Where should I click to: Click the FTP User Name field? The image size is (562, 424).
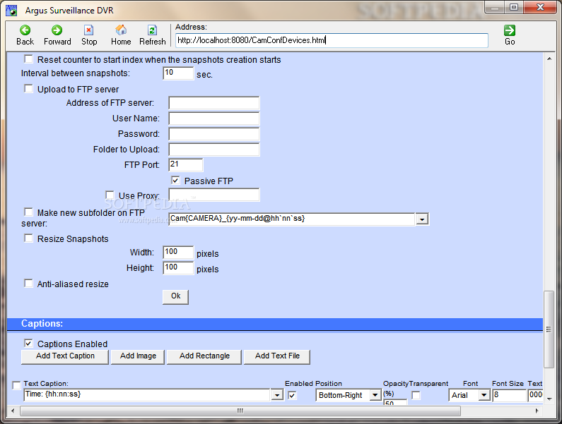pos(214,119)
